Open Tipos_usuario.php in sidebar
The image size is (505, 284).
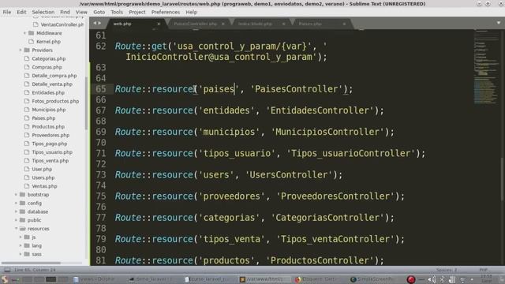pyautogui.click(x=52, y=152)
